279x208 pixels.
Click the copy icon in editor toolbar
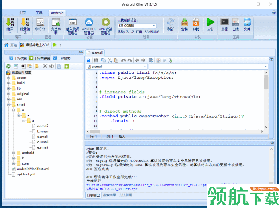pyautogui.click(x=103, y=60)
